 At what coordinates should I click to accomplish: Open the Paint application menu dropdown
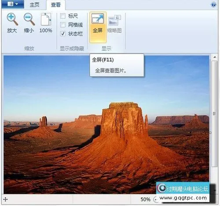pyautogui.click(x=13, y=4)
